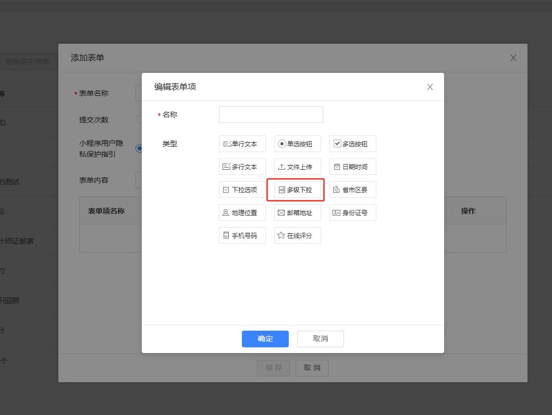The width and height of the screenshot is (552, 415).
Task: Select the 手机号码 phone type
Action: 242,235
